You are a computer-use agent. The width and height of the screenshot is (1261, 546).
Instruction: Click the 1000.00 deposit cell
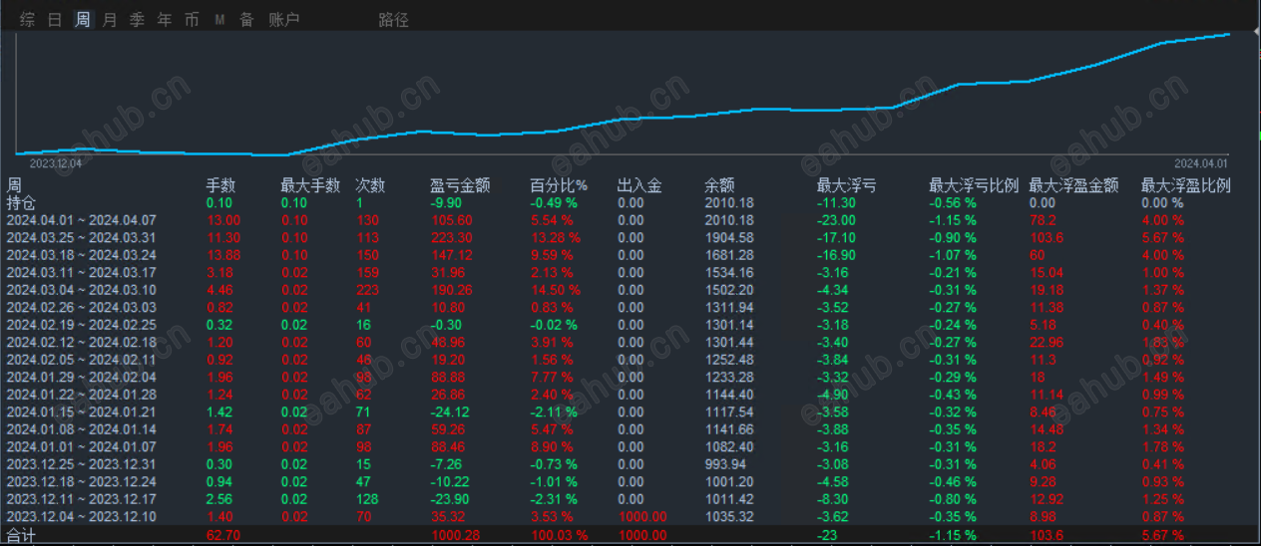pos(642,516)
